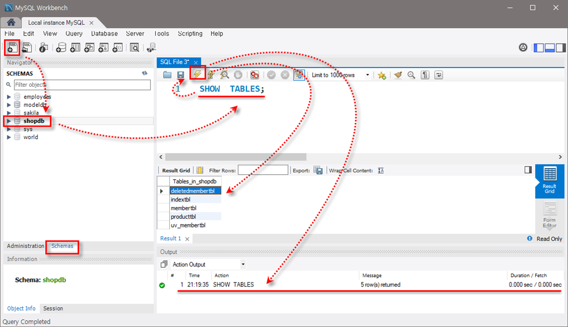Expand the shopdb schema

[9, 121]
